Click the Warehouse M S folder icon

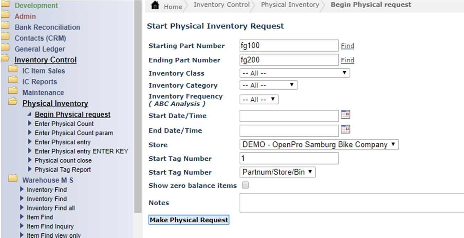pyautogui.click(x=13, y=178)
